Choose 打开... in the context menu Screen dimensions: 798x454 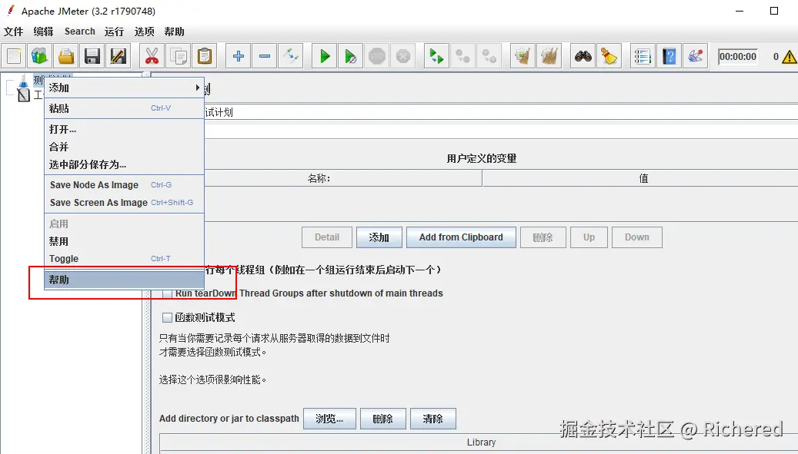click(x=124, y=129)
